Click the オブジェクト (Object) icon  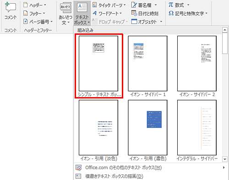click(x=134, y=22)
